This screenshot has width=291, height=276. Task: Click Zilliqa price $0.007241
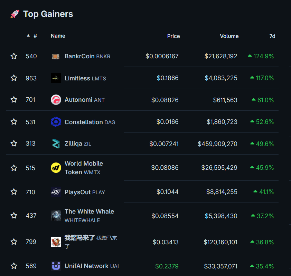164,144
